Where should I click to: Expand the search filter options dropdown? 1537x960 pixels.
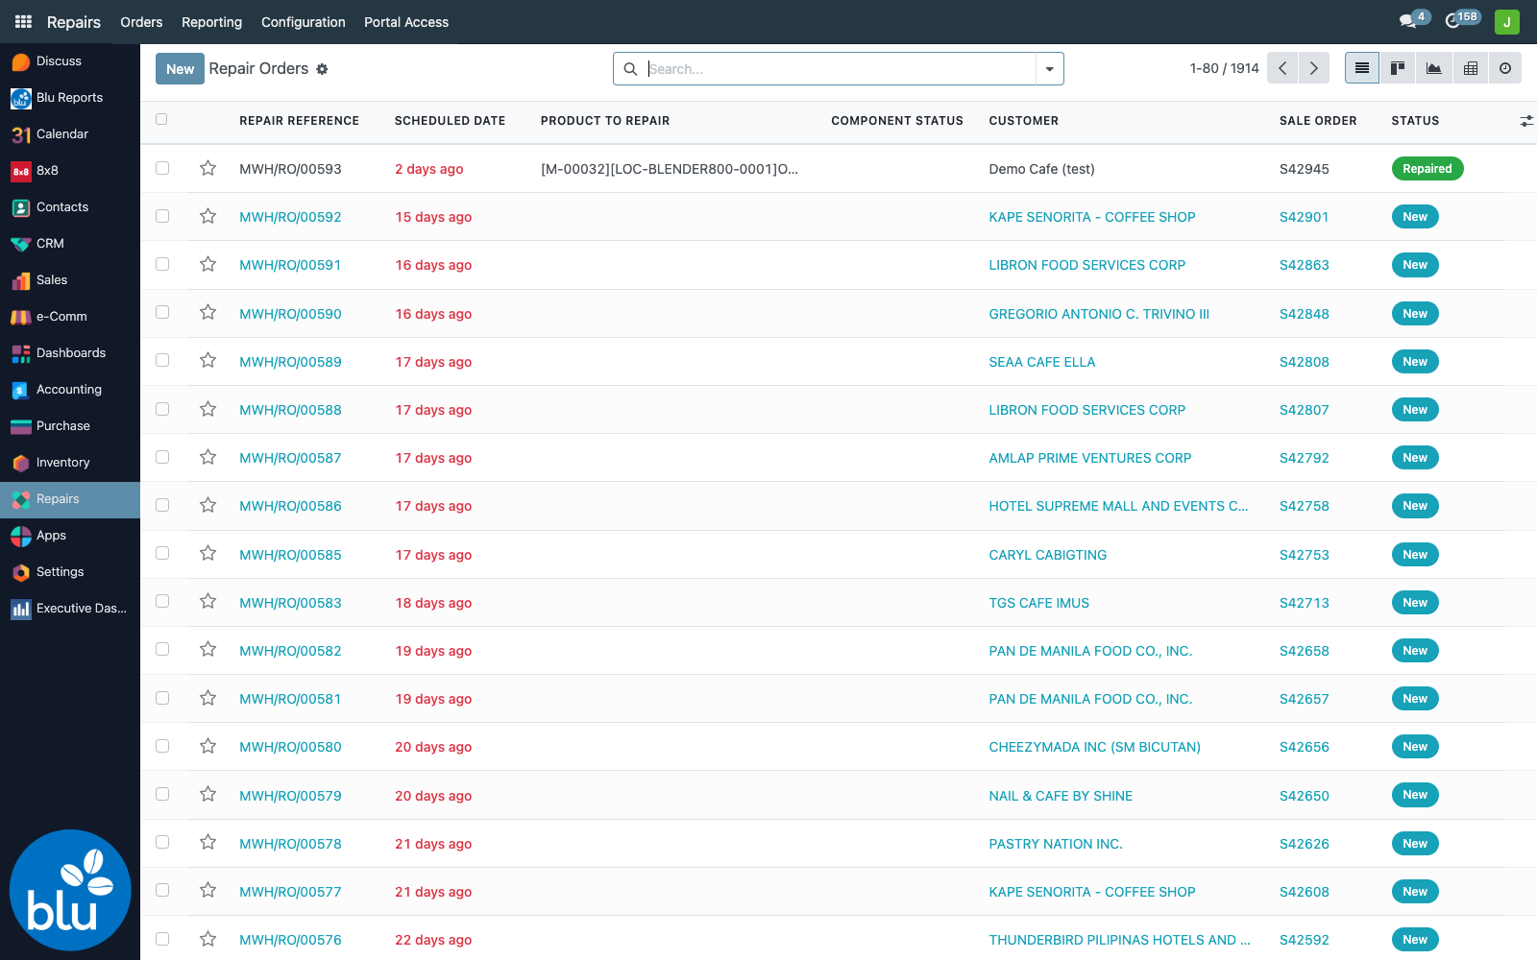[x=1049, y=69]
